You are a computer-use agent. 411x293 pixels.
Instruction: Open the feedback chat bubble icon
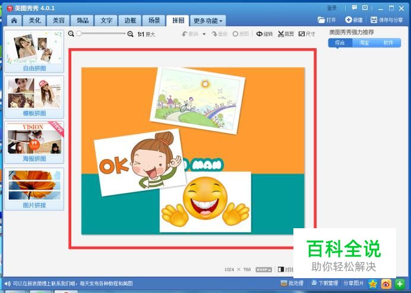coord(355,8)
